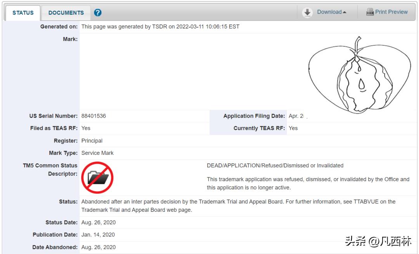
Task: Open the Print Preview link
Action: click(x=391, y=12)
